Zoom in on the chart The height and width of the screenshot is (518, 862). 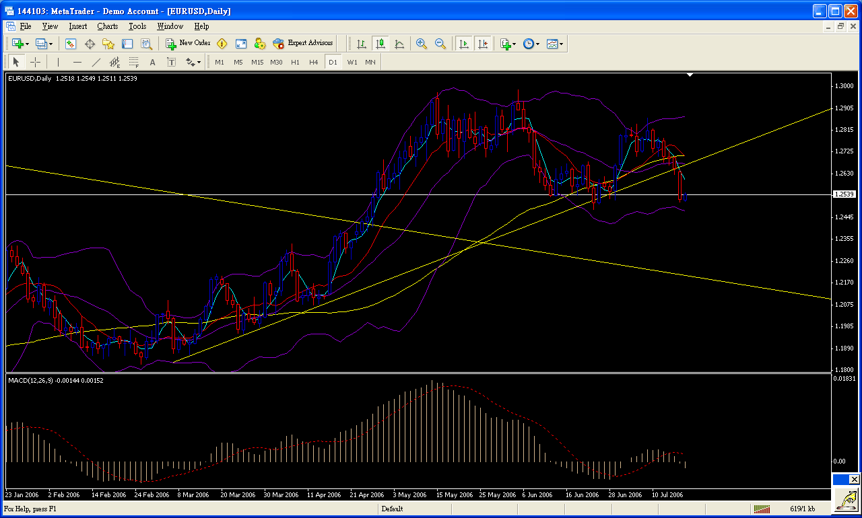(422, 44)
